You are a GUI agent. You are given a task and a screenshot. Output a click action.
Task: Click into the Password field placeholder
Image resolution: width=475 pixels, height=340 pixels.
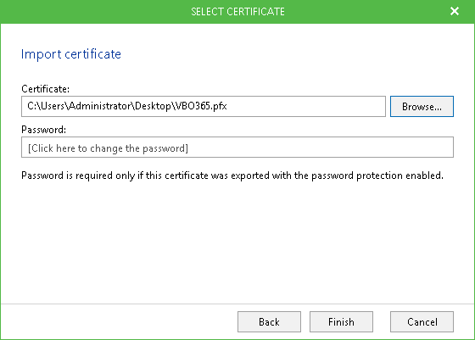pyautogui.click(x=237, y=148)
